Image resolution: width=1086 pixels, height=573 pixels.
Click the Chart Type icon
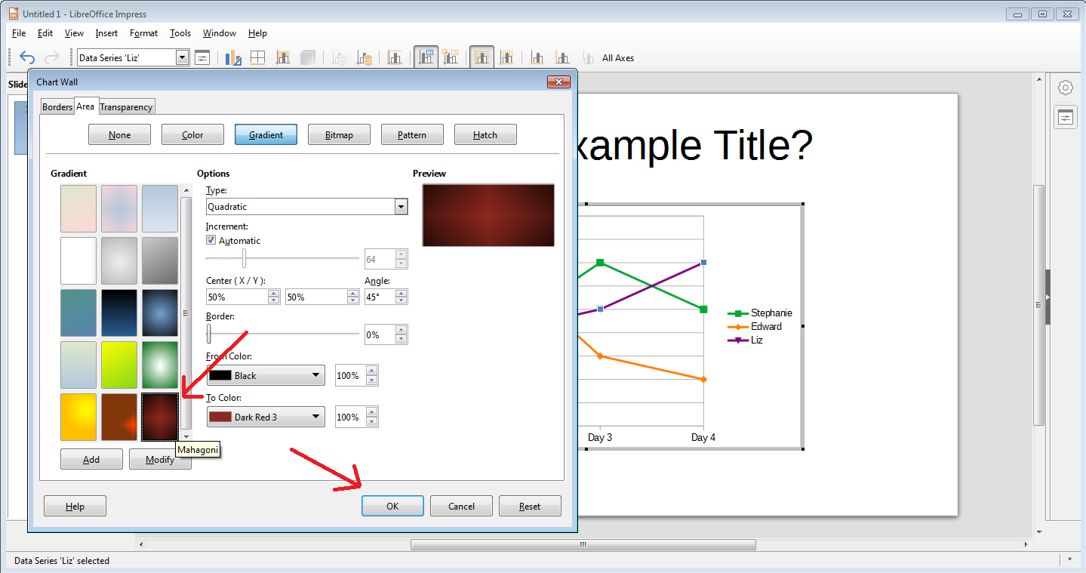233,57
